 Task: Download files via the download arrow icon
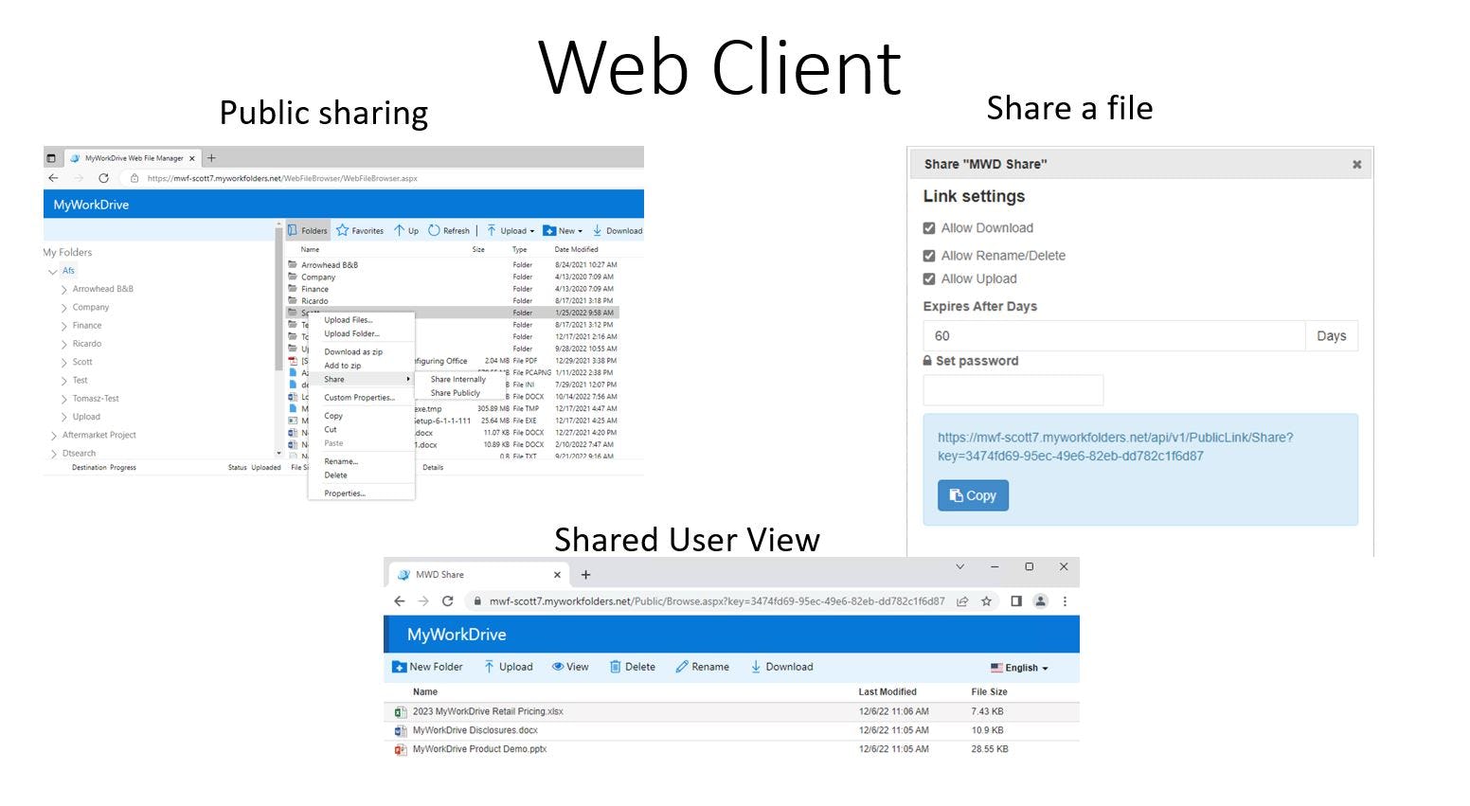click(x=780, y=667)
